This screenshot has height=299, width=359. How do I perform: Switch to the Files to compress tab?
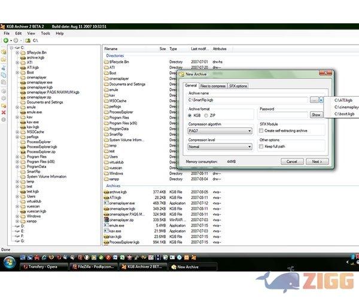pos(213,86)
